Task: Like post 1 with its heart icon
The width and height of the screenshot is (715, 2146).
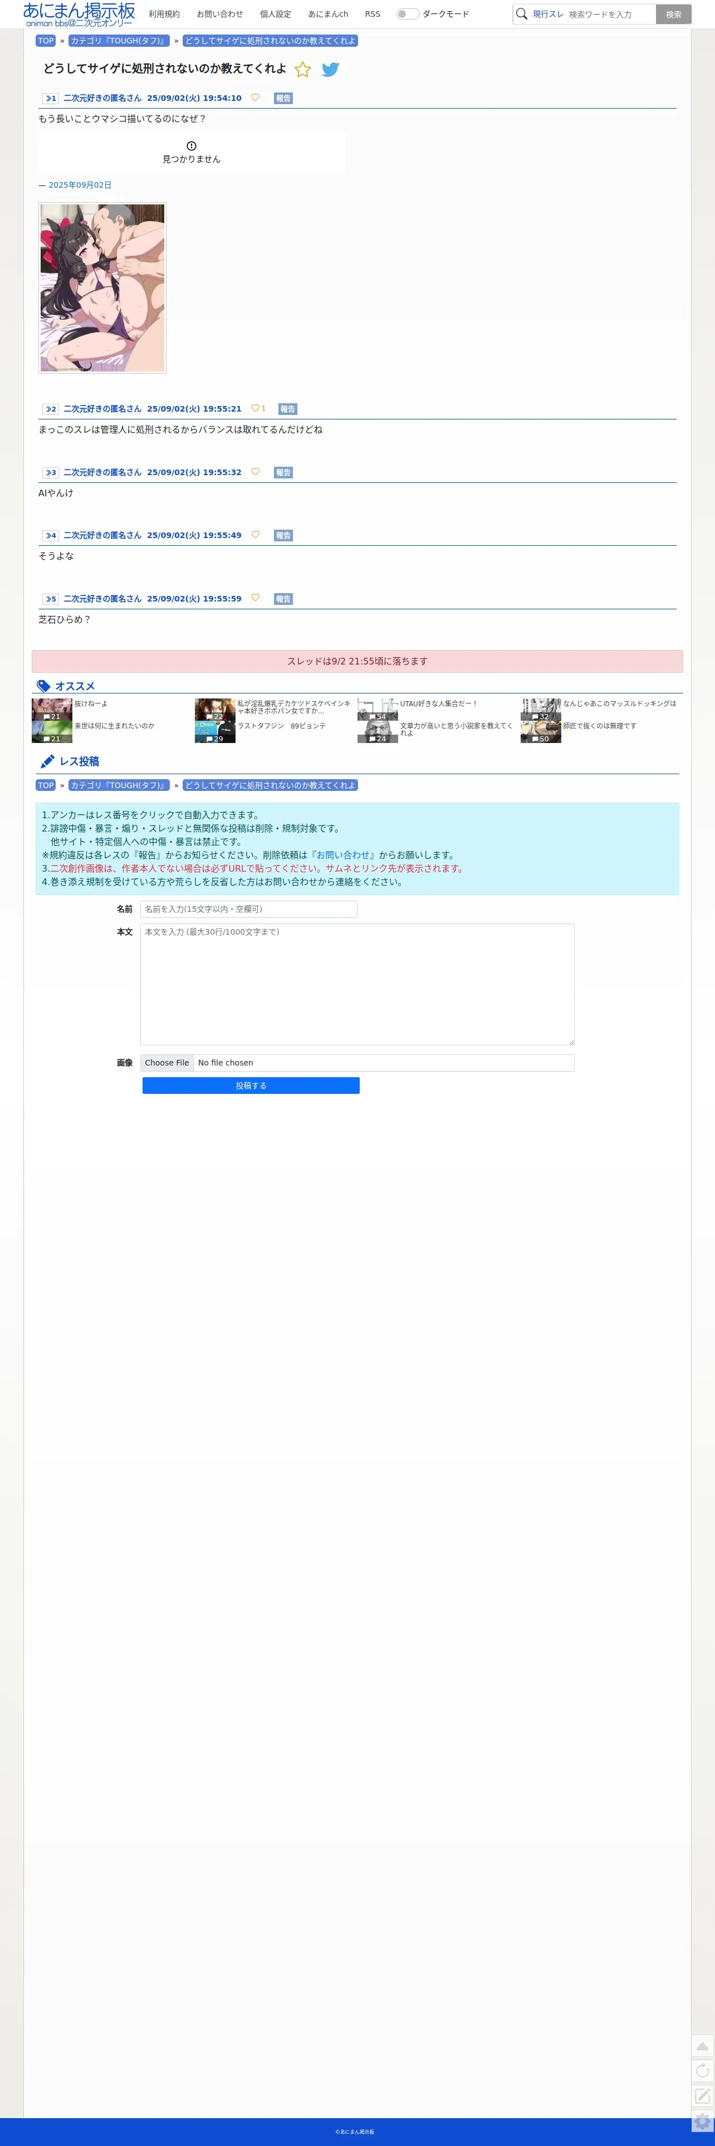Action: click(255, 97)
